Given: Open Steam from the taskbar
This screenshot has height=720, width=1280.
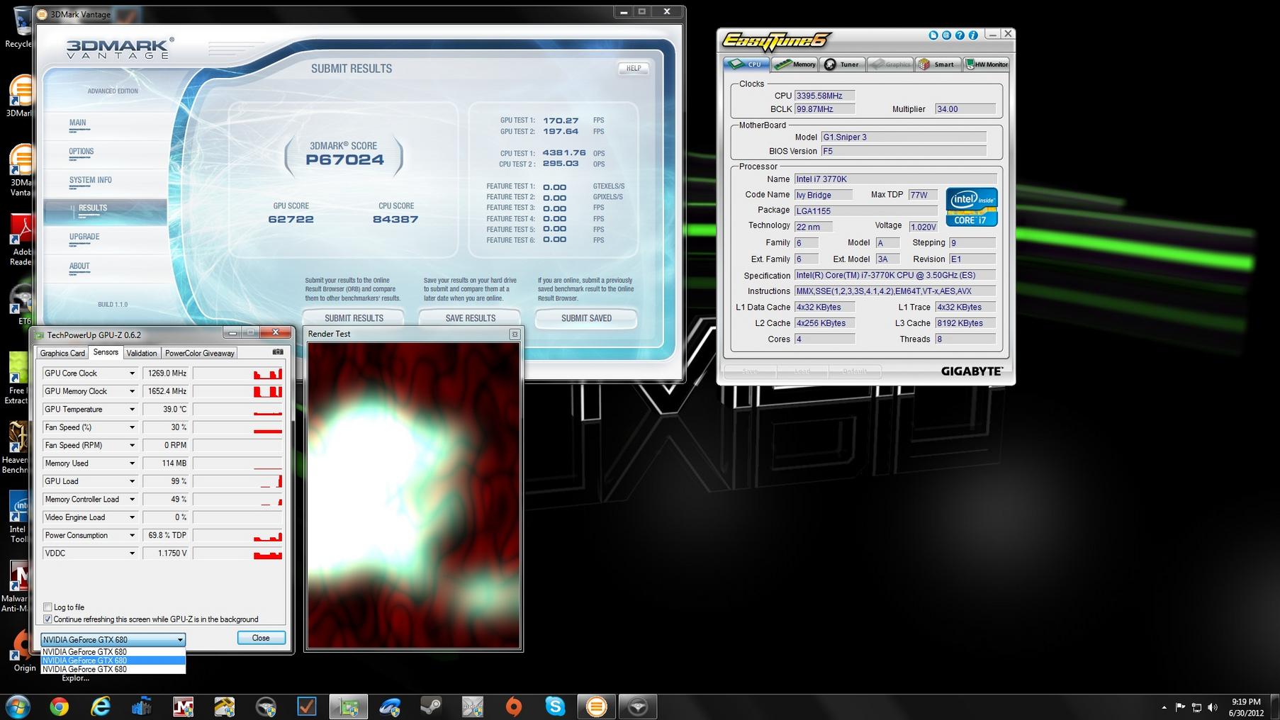Looking at the screenshot, I should [431, 707].
